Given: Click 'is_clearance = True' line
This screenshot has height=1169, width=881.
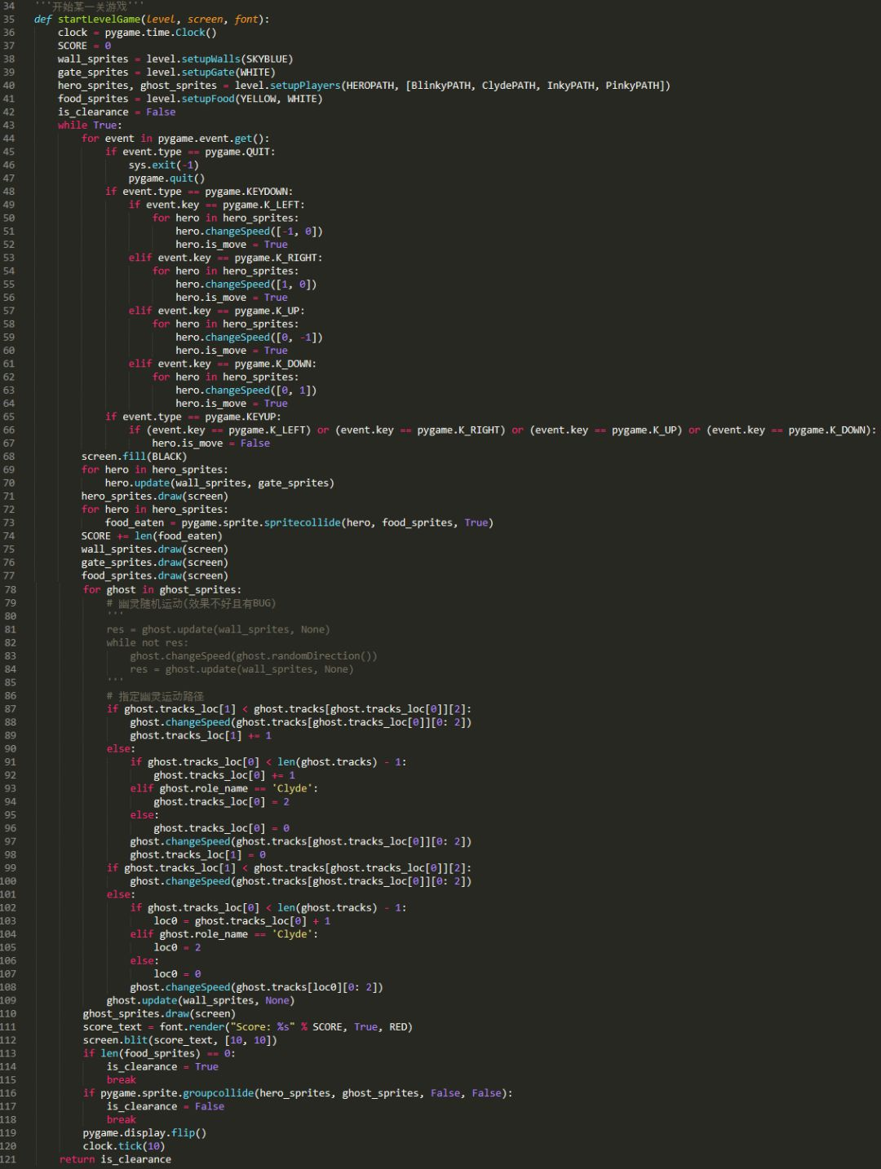Looking at the screenshot, I should point(162,1067).
